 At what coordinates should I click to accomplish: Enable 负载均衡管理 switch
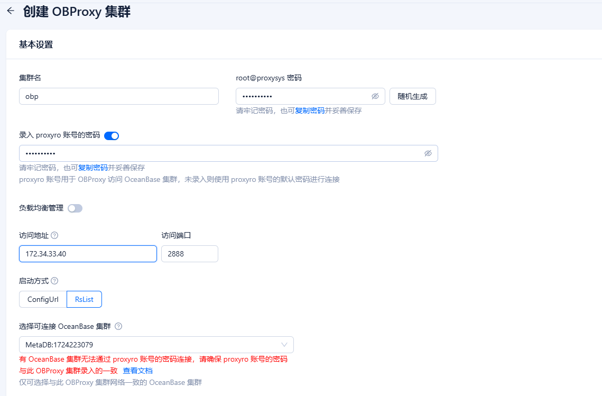(x=75, y=208)
